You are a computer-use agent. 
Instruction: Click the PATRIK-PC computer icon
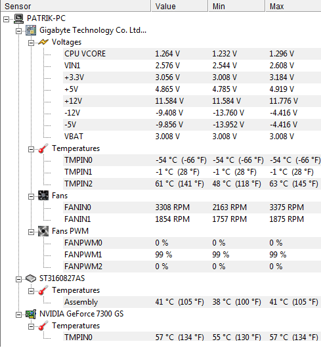click(x=18, y=18)
